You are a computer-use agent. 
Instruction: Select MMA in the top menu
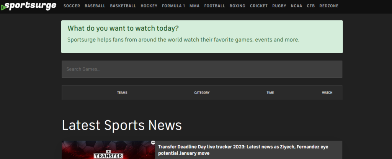pyautogui.click(x=194, y=6)
